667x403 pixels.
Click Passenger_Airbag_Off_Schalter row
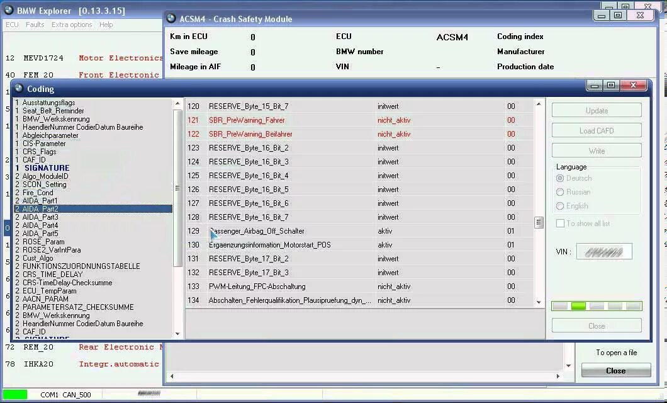click(x=360, y=231)
